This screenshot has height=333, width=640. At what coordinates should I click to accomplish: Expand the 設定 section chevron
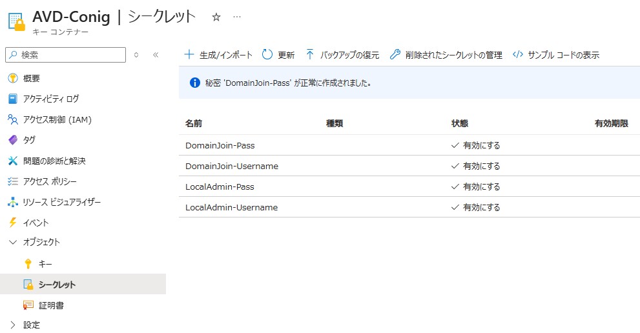12,325
